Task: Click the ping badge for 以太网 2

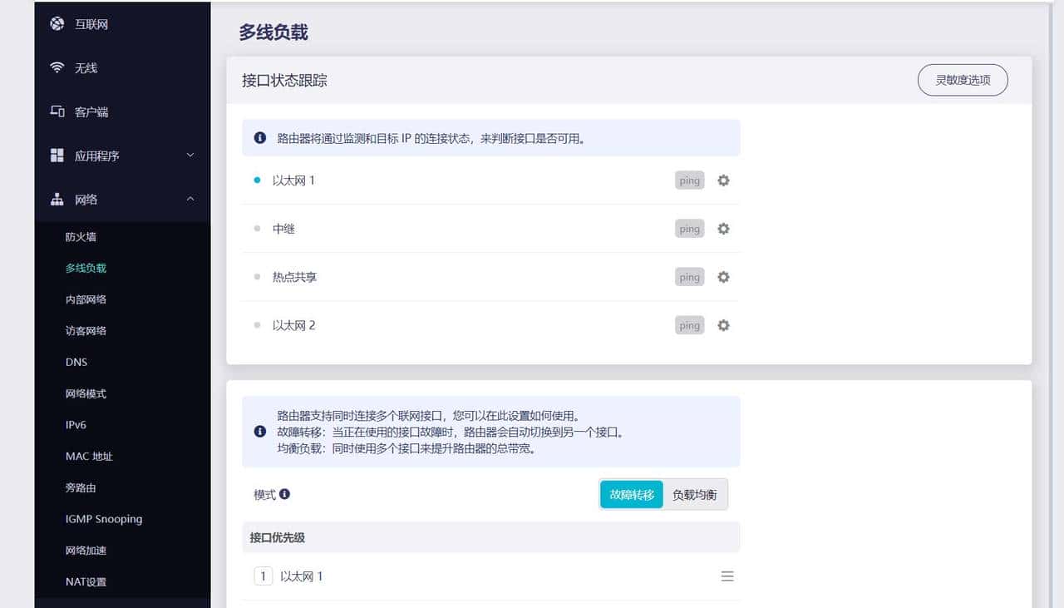Action: [688, 325]
